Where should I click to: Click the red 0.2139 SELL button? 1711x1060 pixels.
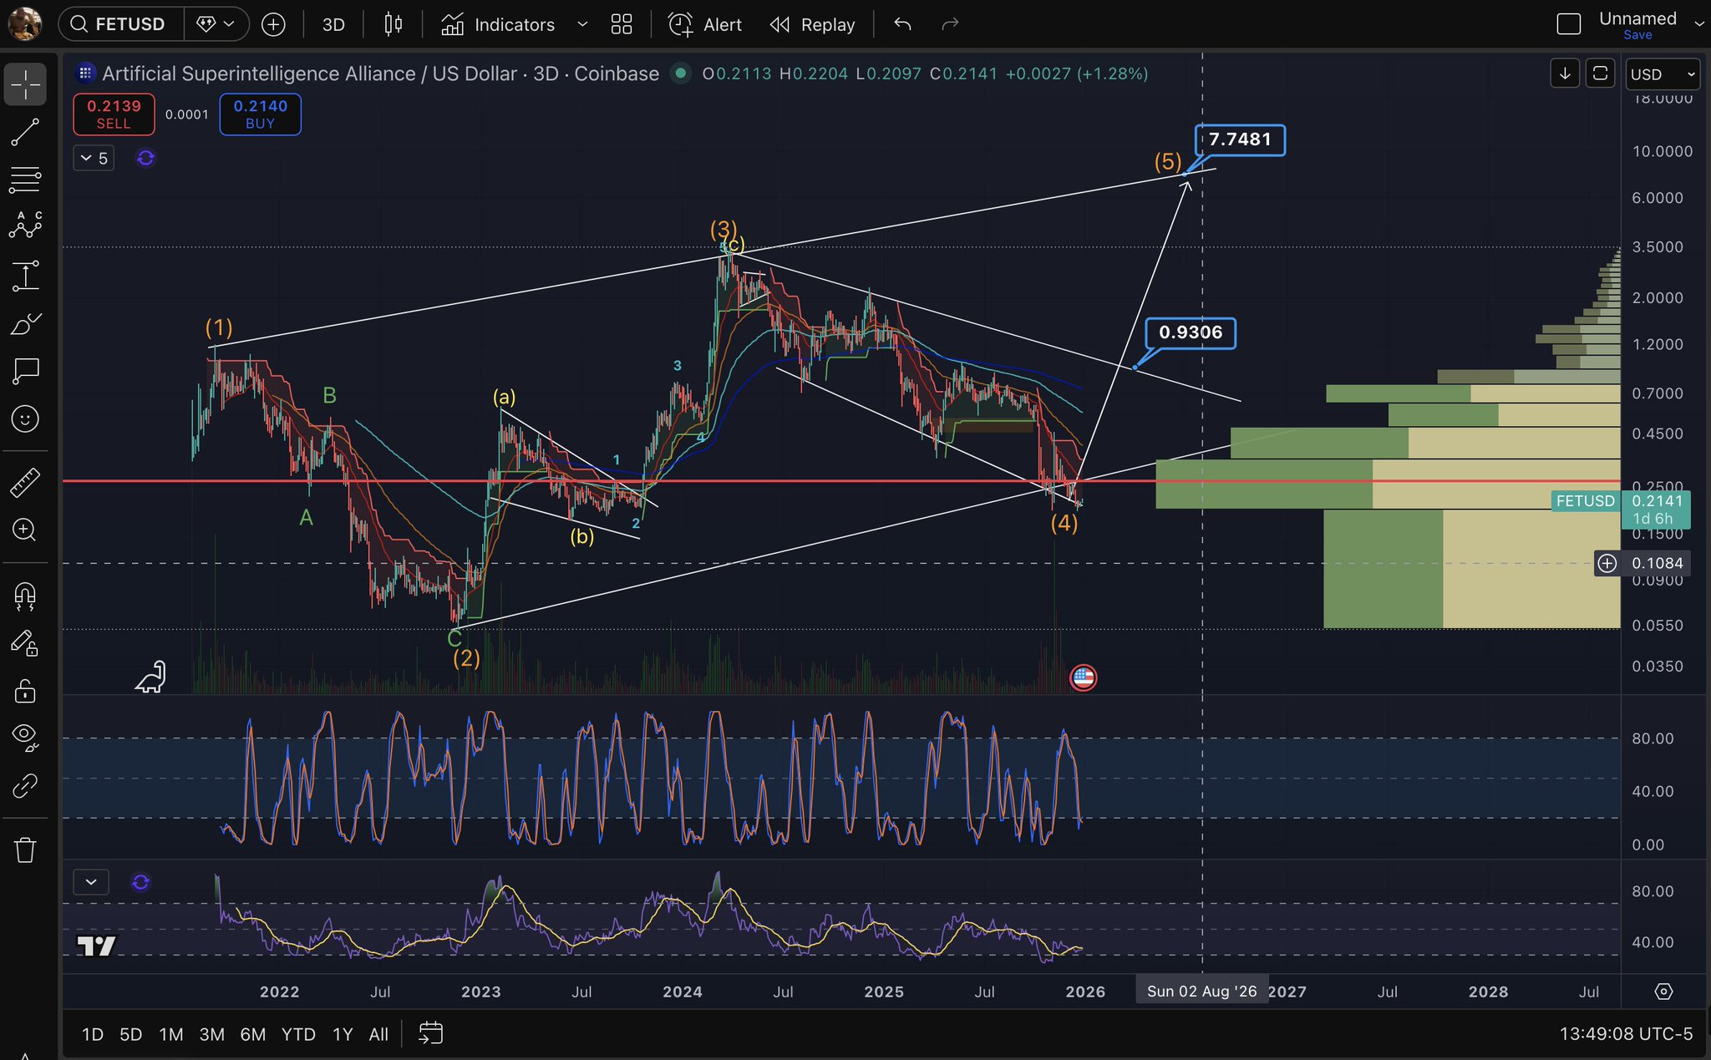[x=114, y=114]
